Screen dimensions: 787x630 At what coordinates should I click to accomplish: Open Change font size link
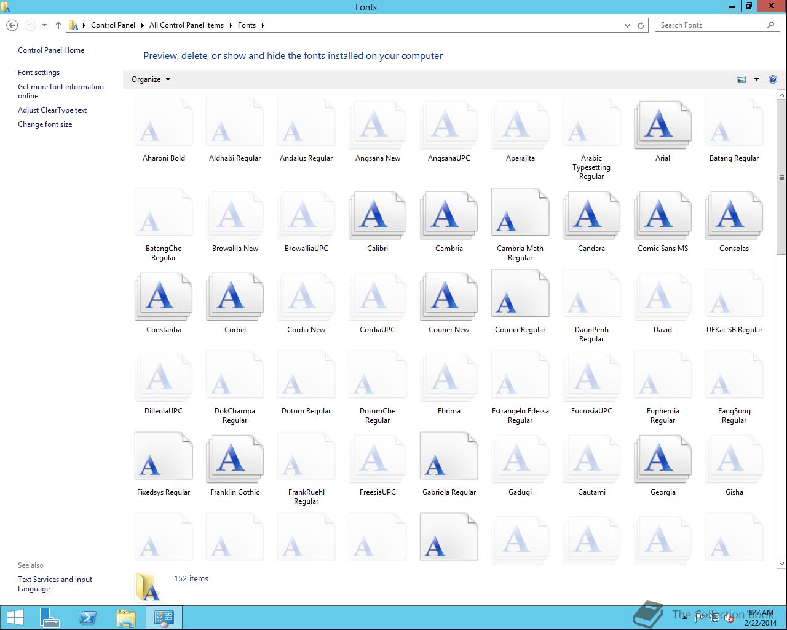point(45,124)
